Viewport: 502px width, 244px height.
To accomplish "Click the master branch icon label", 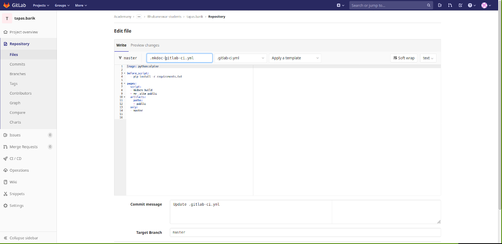I will (x=128, y=58).
